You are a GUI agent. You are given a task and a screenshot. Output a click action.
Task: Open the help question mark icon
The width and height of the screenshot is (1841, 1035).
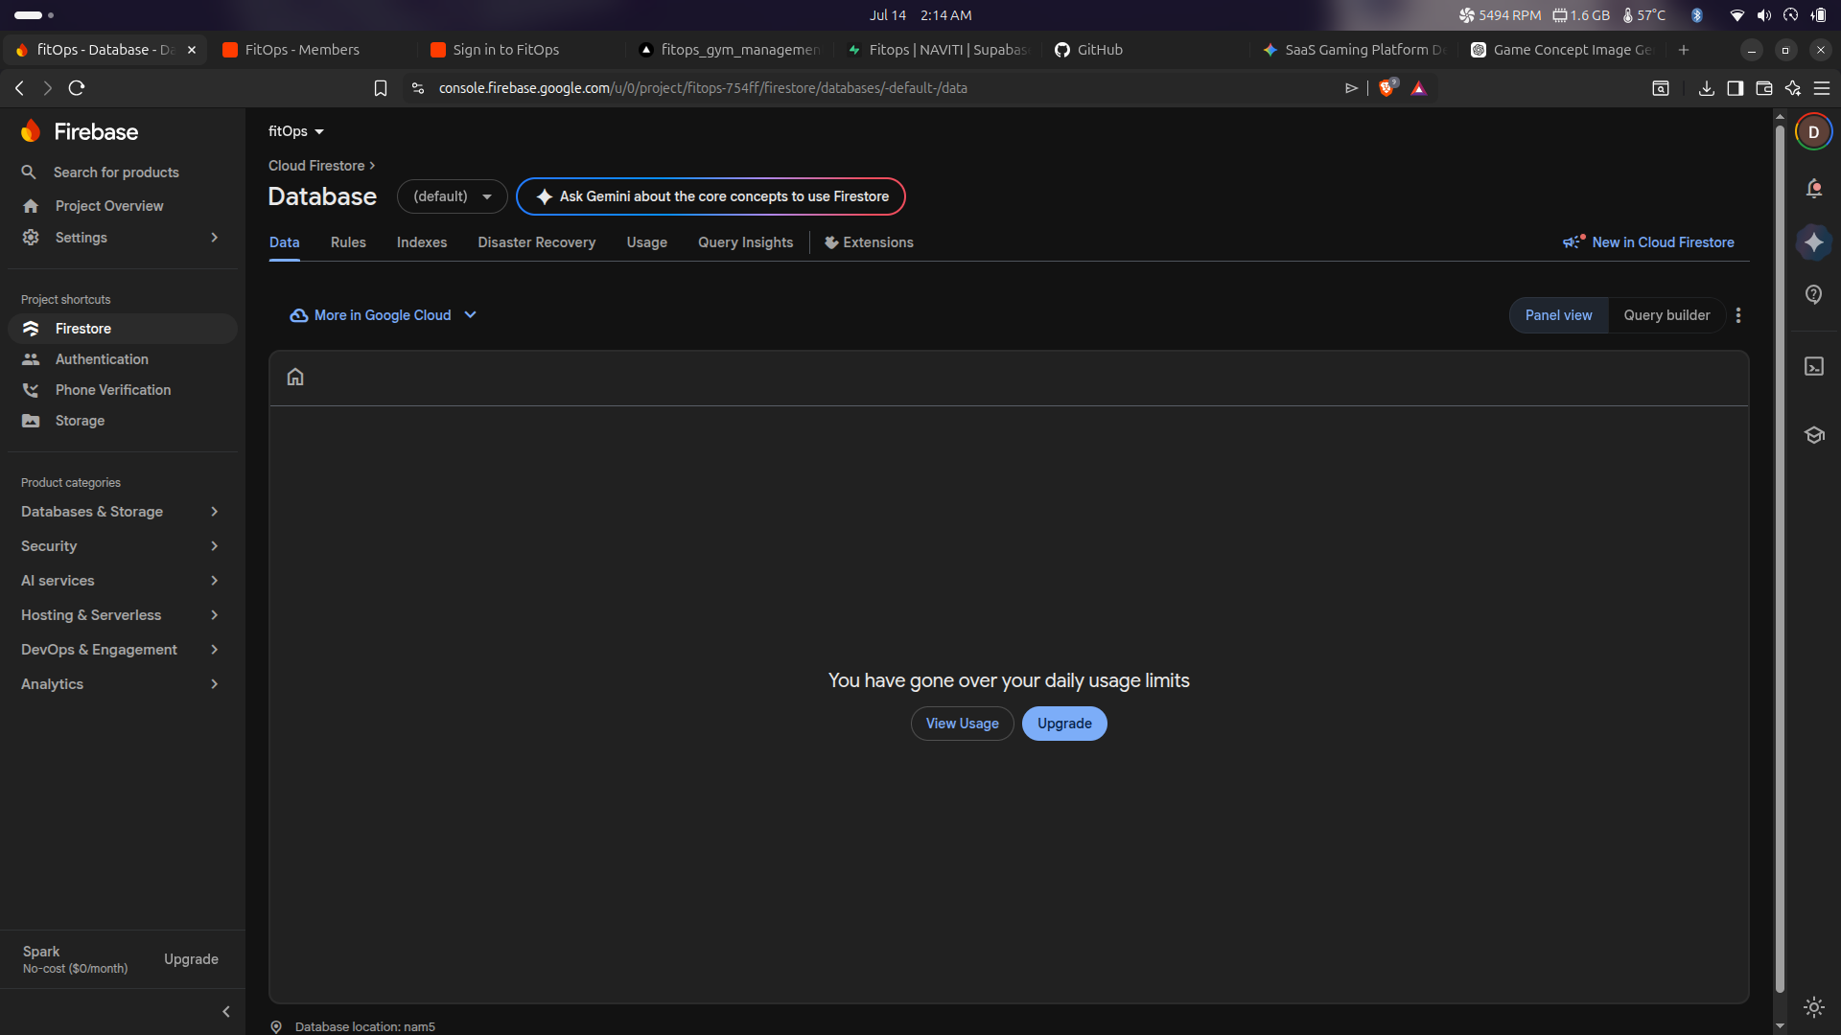click(x=1814, y=294)
